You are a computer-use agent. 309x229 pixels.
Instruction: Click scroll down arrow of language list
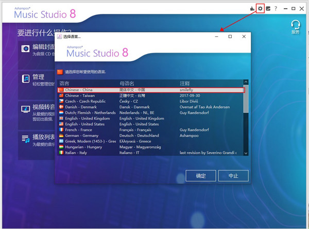tap(246, 153)
